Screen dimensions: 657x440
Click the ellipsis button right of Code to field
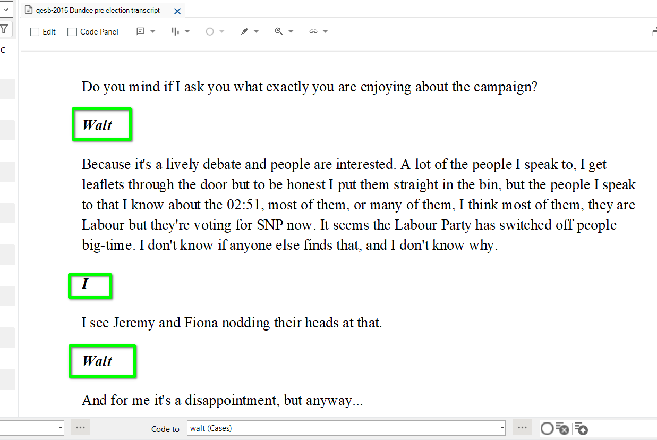click(522, 428)
